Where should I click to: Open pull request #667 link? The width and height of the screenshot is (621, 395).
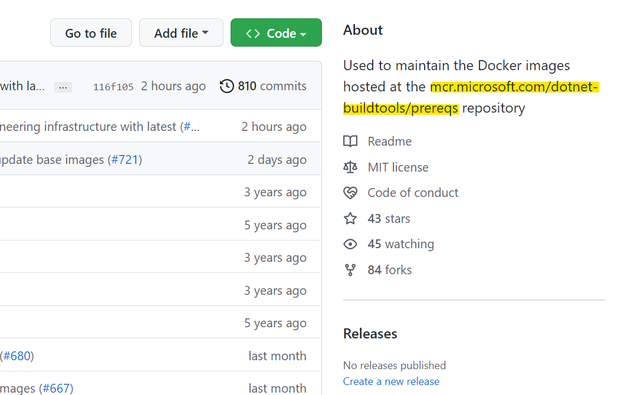(56, 389)
